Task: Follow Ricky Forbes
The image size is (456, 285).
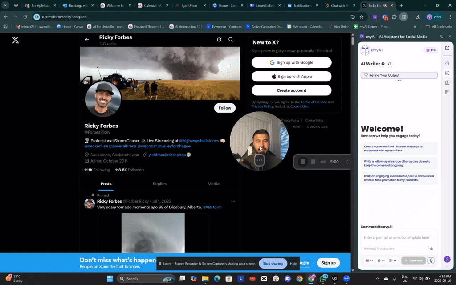Action: pyautogui.click(x=224, y=108)
